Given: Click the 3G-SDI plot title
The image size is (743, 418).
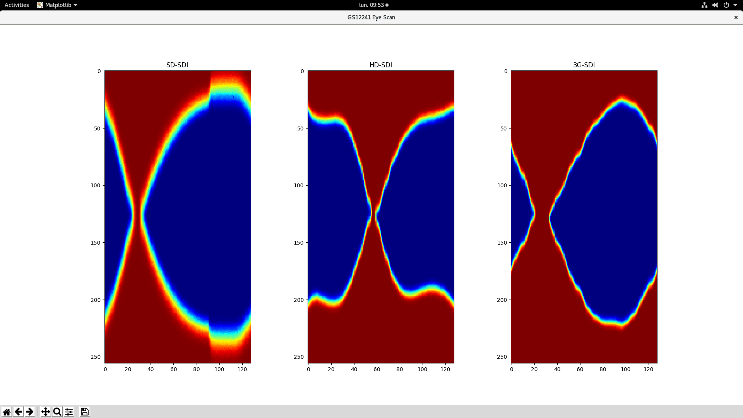Looking at the screenshot, I should [x=584, y=65].
